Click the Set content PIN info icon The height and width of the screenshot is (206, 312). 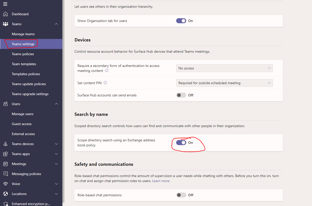(105, 83)
